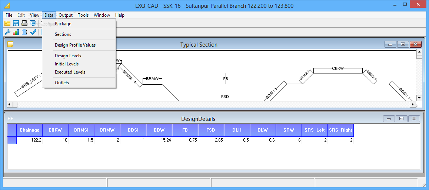Image resolution: width=429 pixels, height=190 pixels.
Task: Click the bar chart toolbar icon
Action: [x=16, y=32]
